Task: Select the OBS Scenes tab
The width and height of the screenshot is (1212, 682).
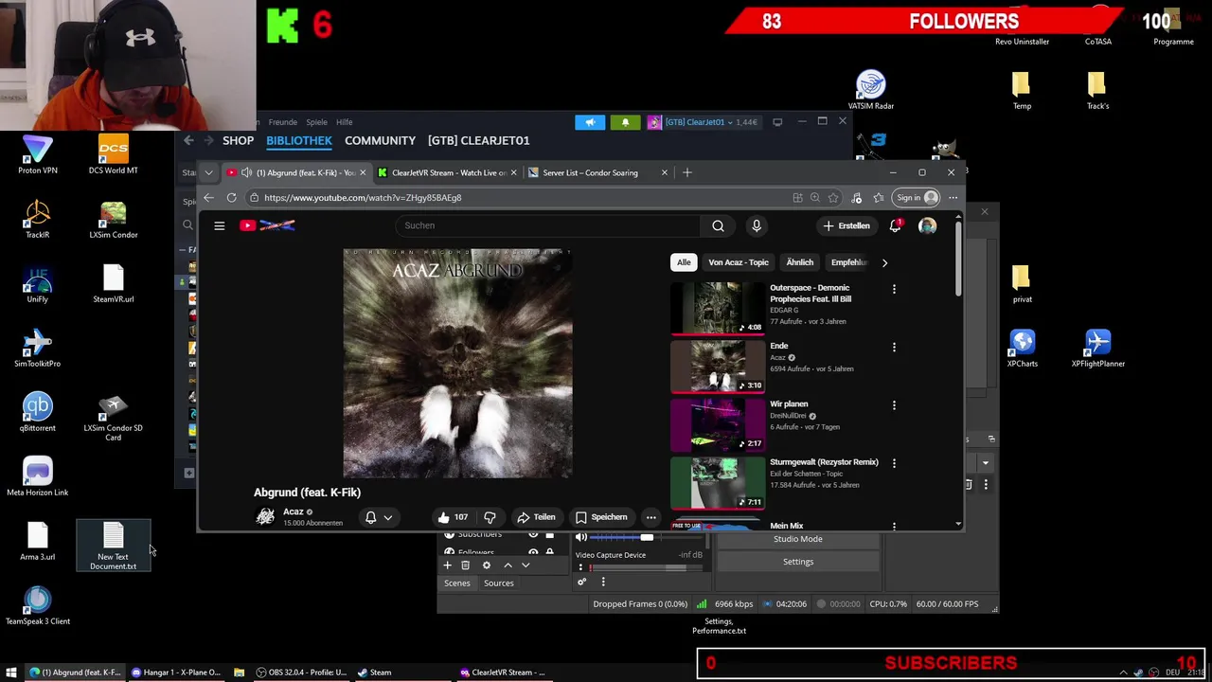Action: coord(456,583)
